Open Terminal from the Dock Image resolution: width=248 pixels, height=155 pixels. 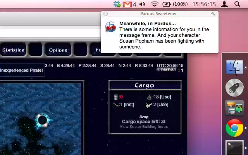point(234,147)
